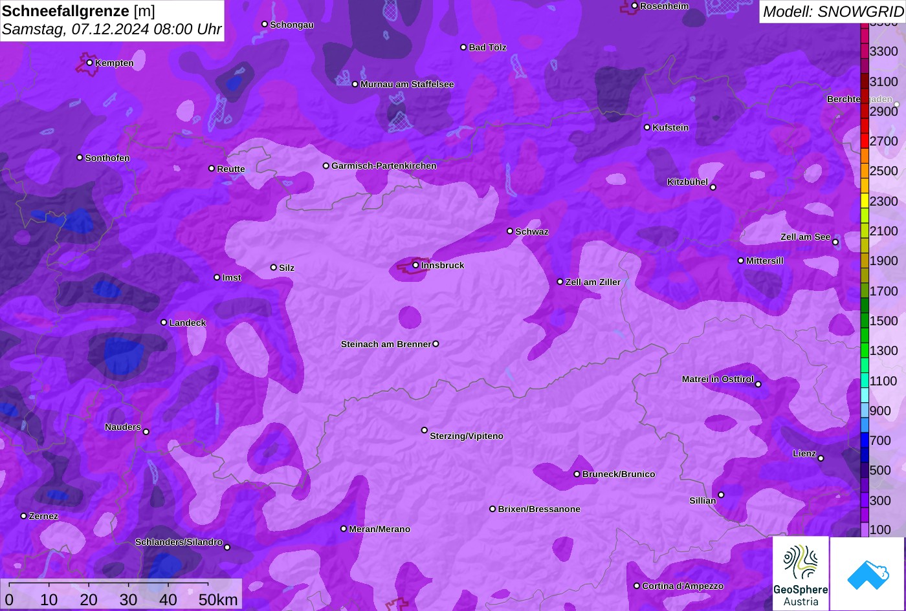The height and width of the screenshot is (611, 906).
Task: Click the "Silz" city label
Action: tap(287, 268)
